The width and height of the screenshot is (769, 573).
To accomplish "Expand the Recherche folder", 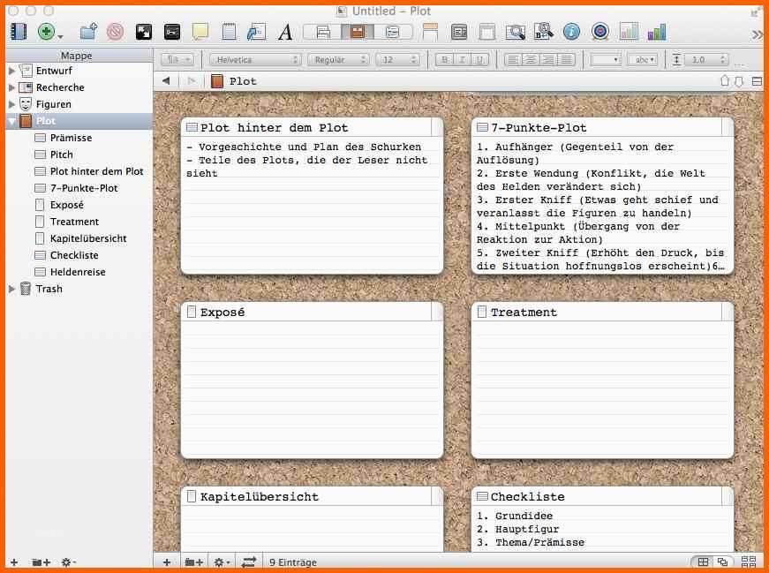I will point(11,87).
